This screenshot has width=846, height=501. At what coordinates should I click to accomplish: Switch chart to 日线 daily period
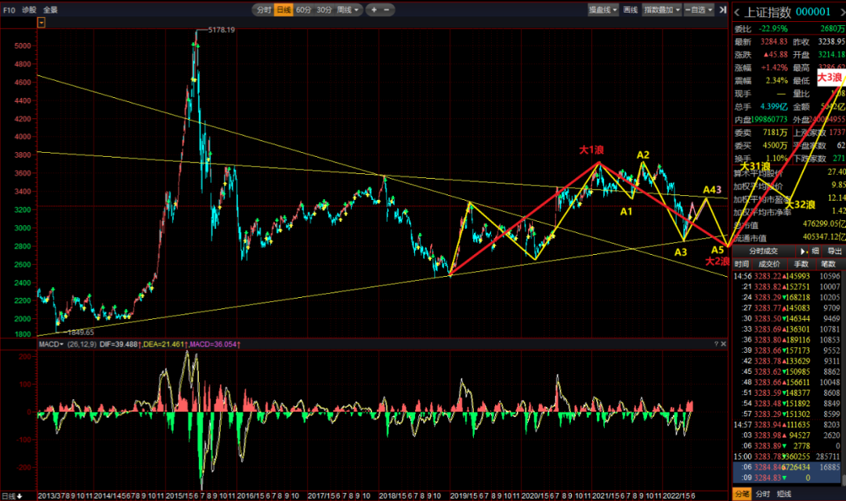point(284,10)
